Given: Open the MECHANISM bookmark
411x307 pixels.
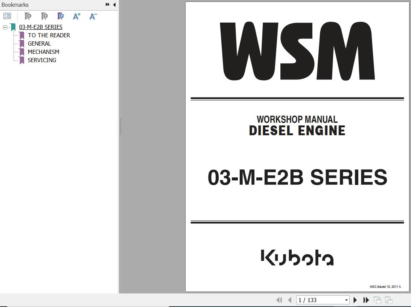Looking at the screenshot, I should 44,52.
